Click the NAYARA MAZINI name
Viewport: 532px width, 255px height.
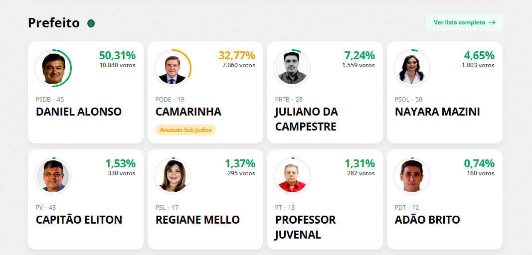coord(437,112)
